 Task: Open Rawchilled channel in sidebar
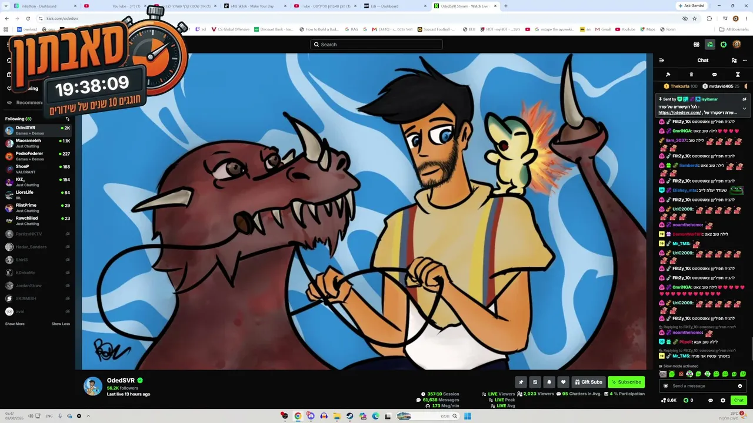click(x=38, y=220)
